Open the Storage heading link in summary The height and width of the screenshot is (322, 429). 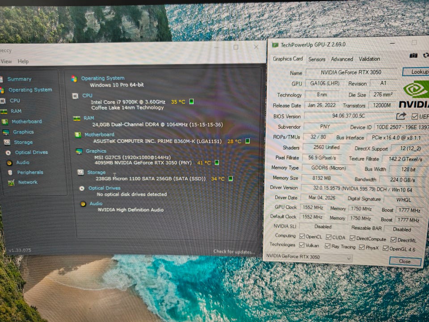click(97, 172)
